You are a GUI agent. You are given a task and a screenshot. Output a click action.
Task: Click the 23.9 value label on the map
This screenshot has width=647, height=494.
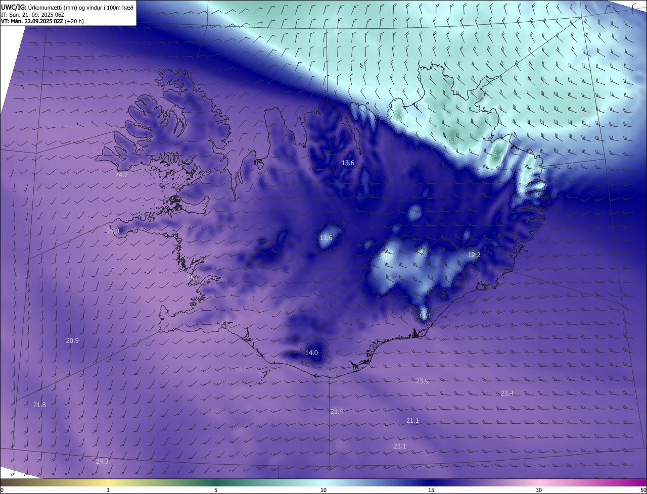422,381
